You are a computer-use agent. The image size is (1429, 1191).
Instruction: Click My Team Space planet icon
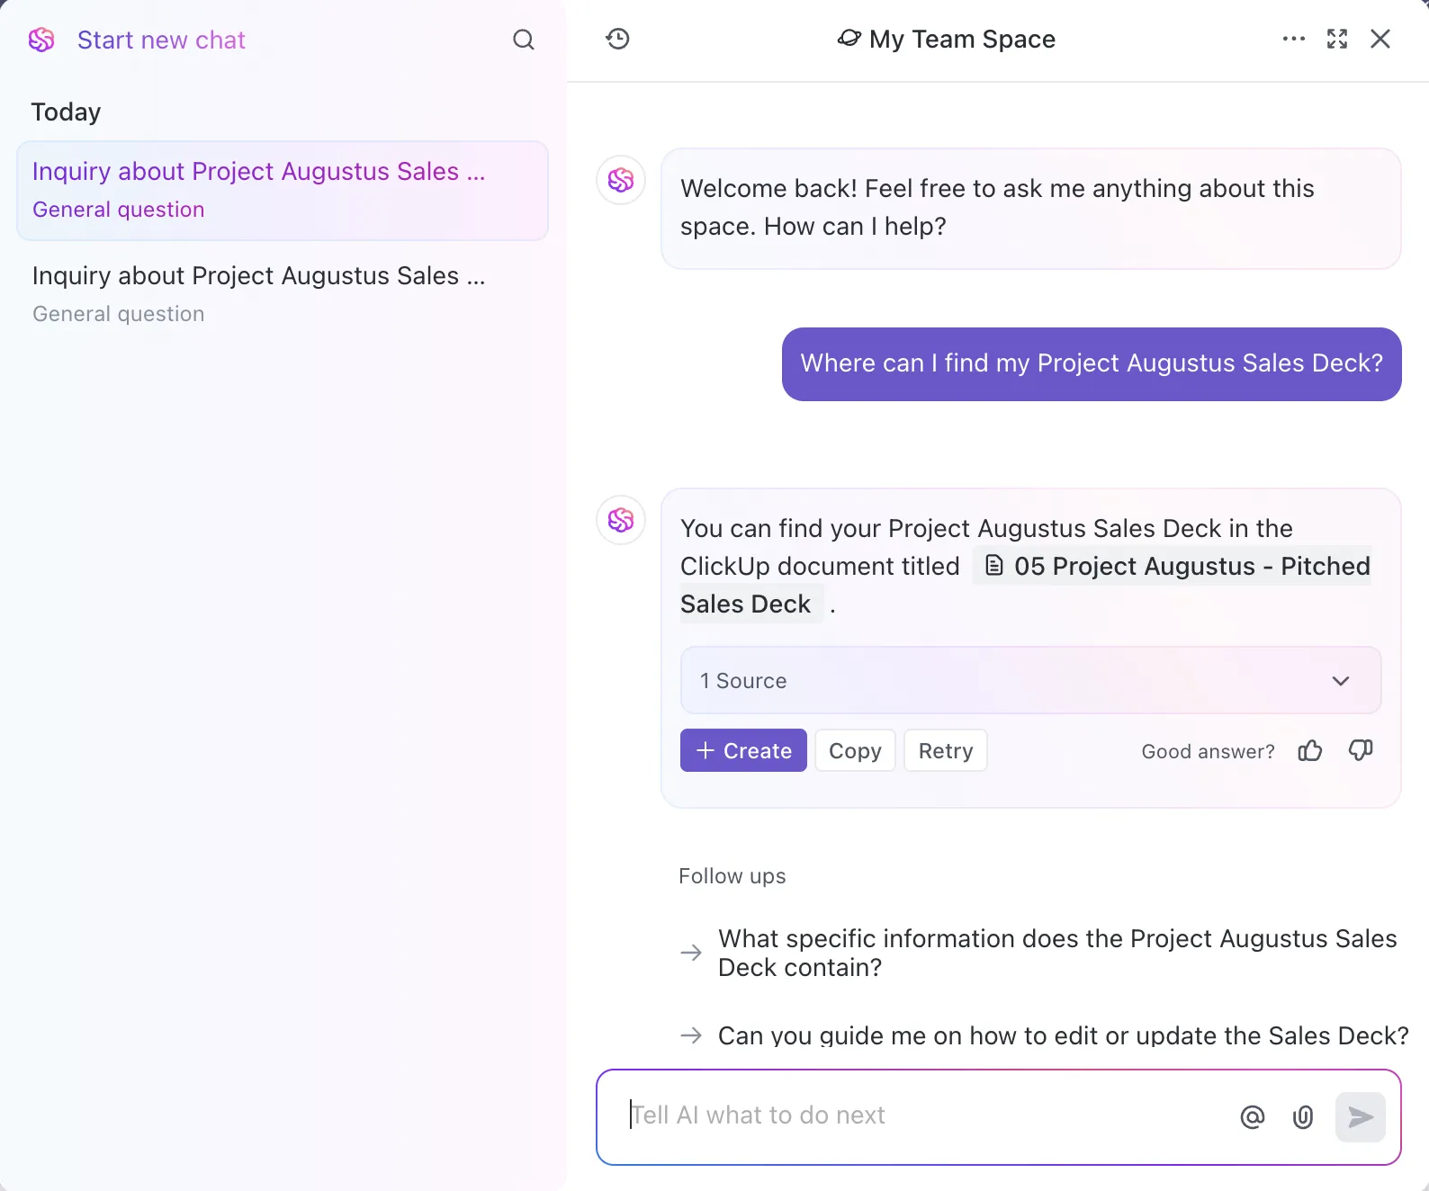pos(849,39)
